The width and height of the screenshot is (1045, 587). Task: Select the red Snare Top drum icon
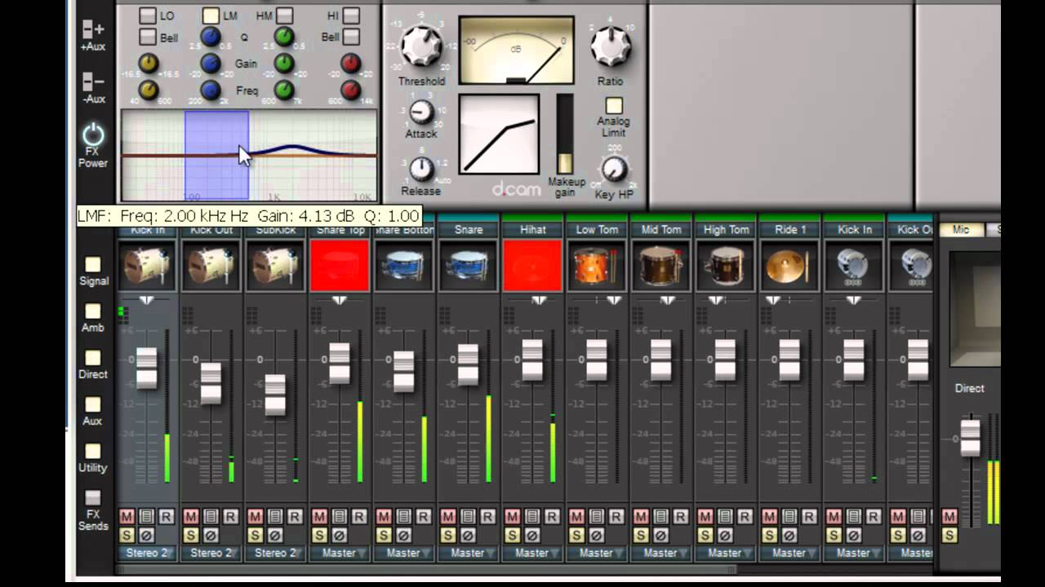[340, 266]
